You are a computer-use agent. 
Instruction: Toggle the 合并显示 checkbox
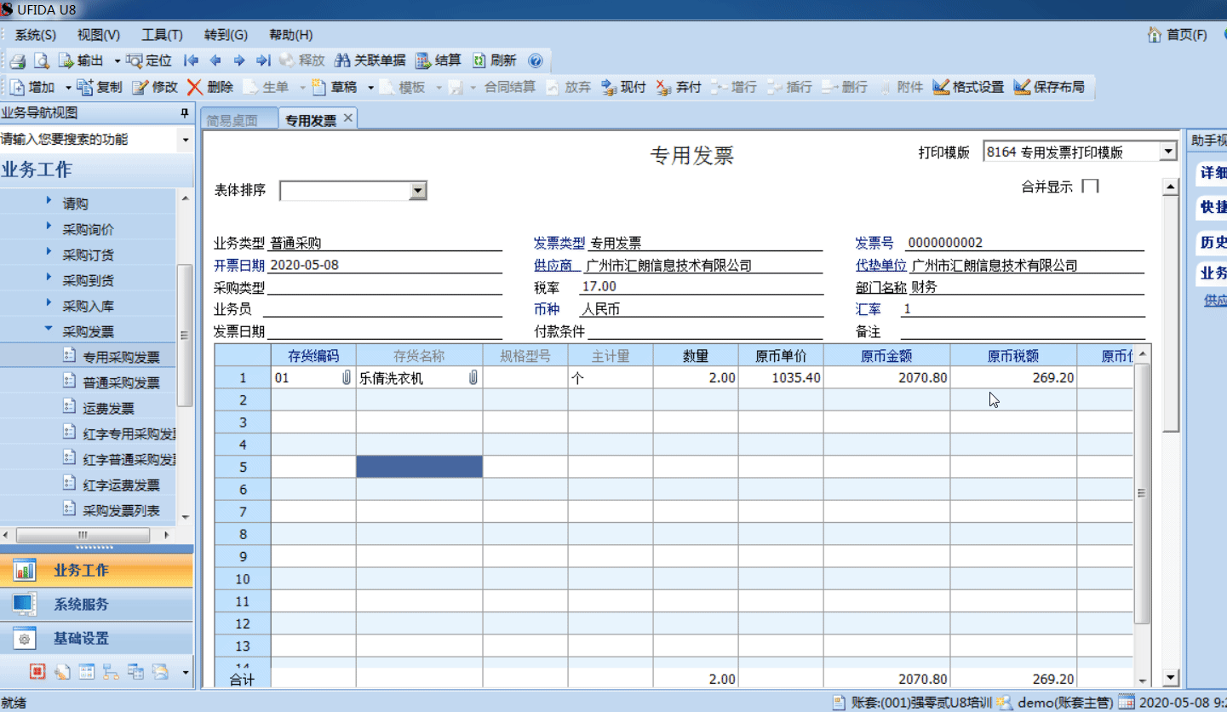point(1090,186)
